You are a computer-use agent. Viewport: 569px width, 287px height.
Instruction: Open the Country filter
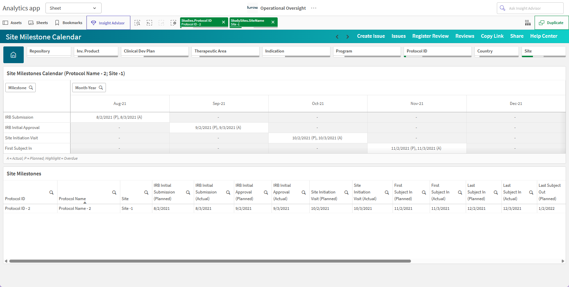(x=496, y=51)
